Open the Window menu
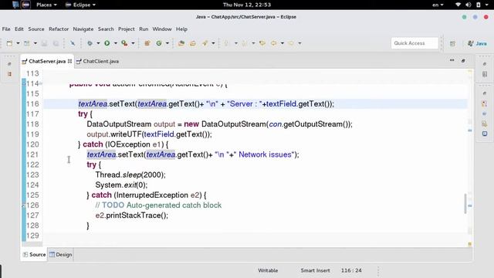The height and width of the screenshot is (278, 494). (x=162, y=29)
